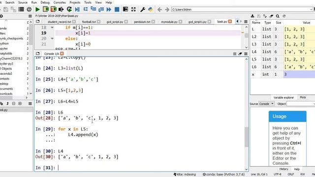
Task: Open the Tools menu
Action: point(88,2)
